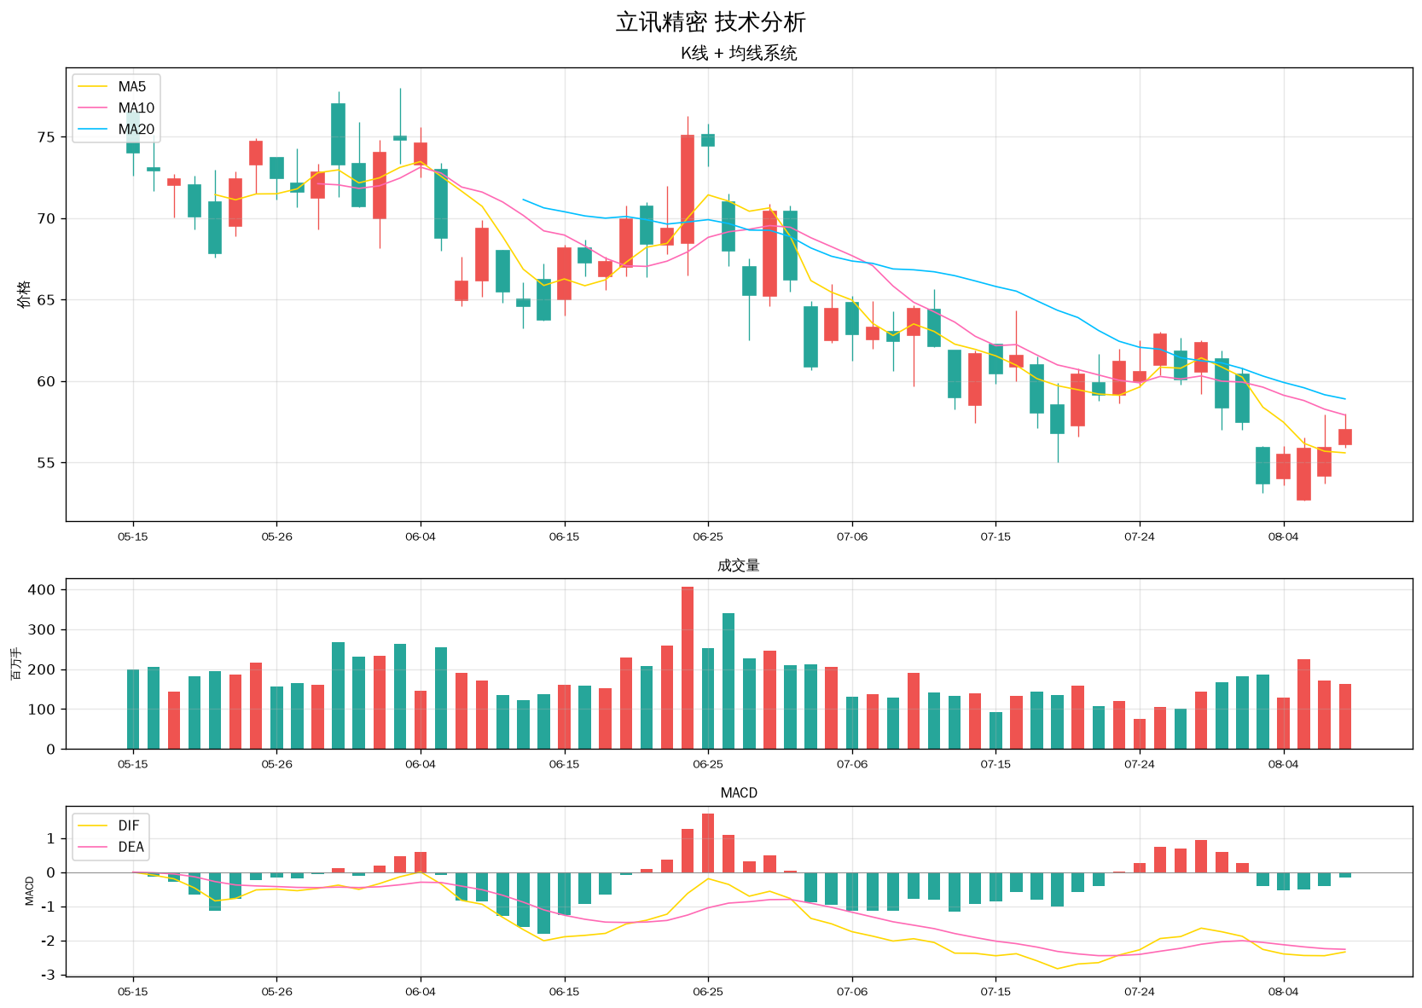Click the 06-04 date label on price chart

421,536
